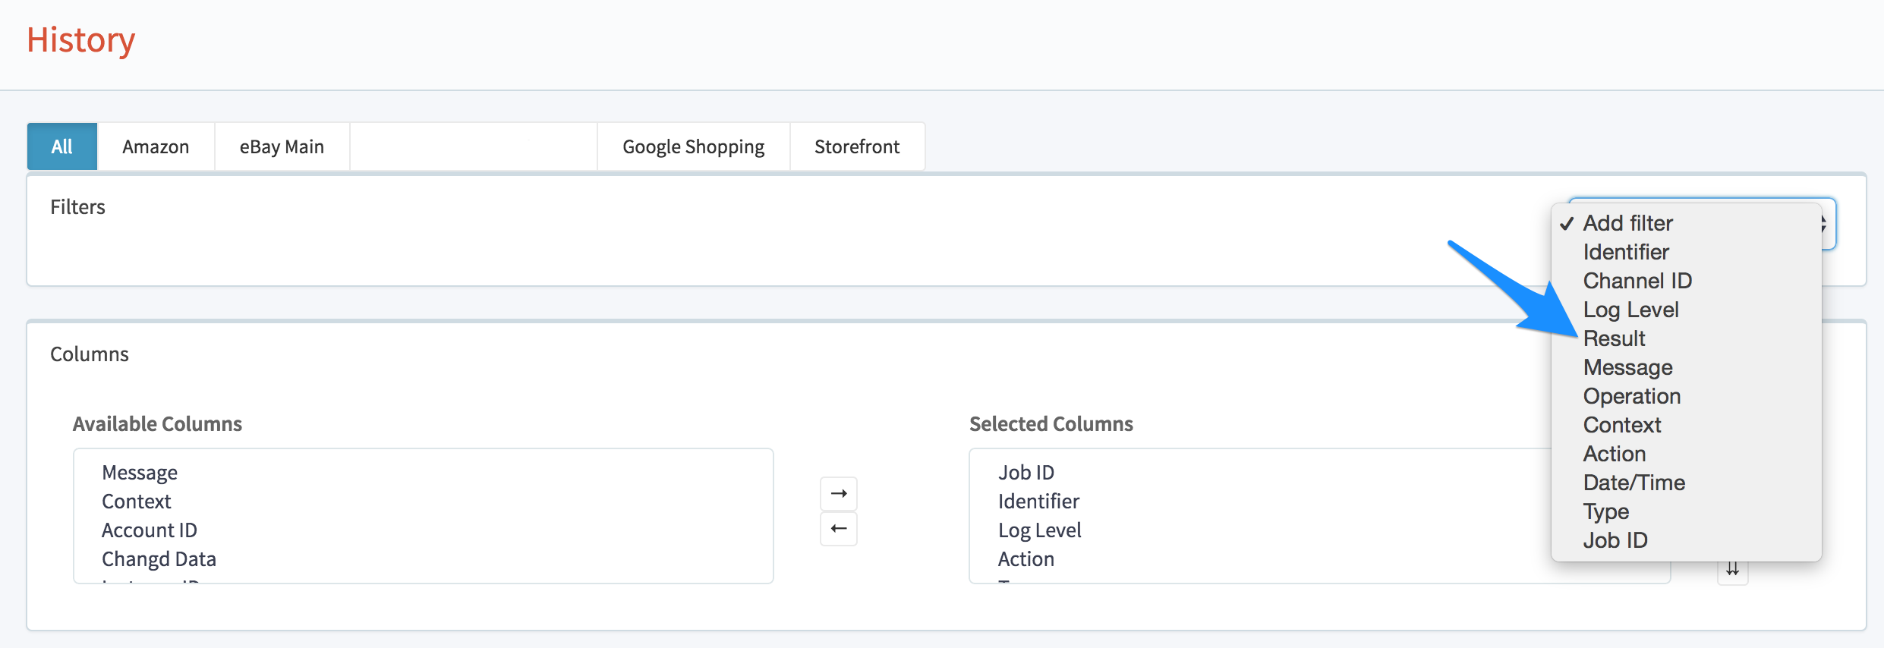
Task: Select Account ID in Available Columns
Action: click(x=150, y=530)
